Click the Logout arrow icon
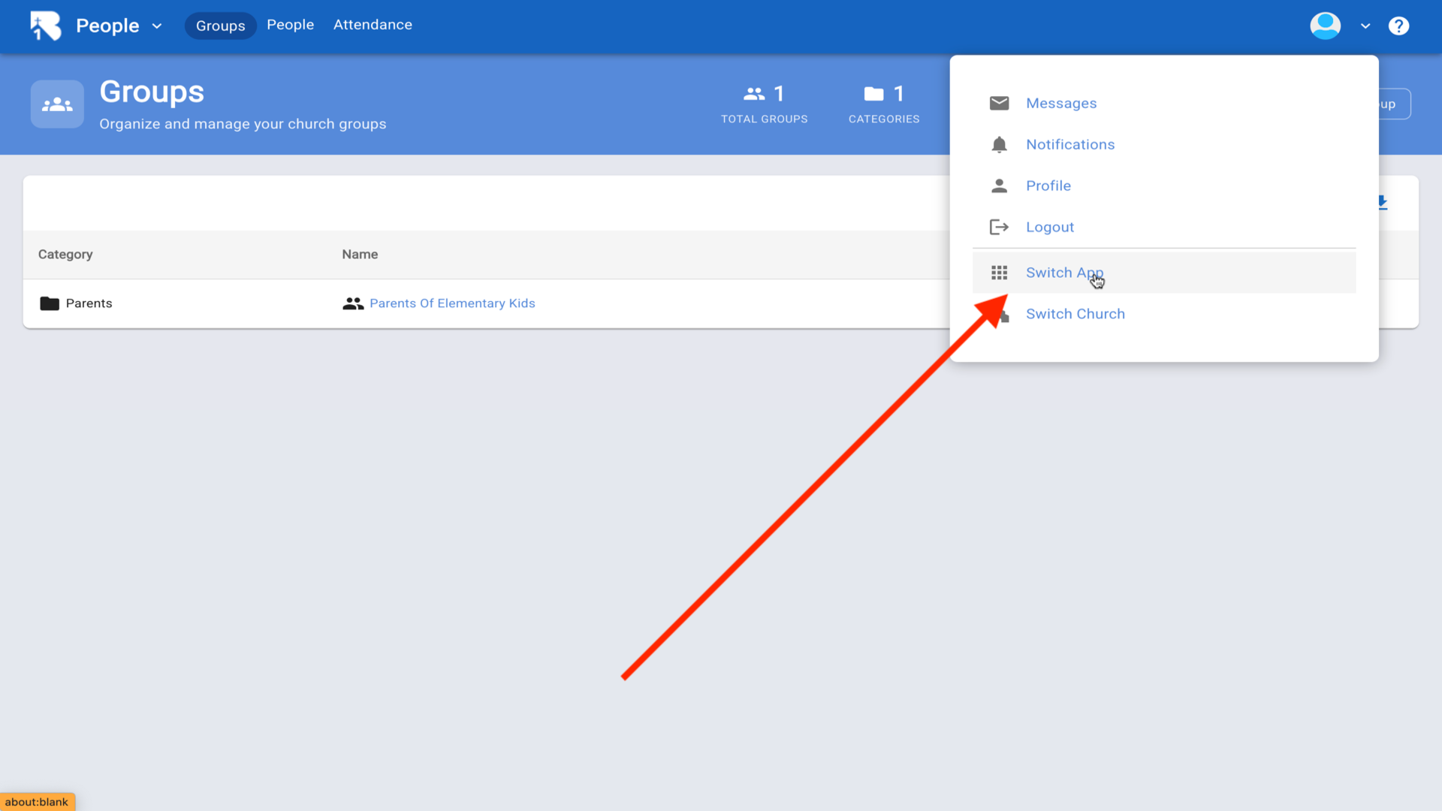Image resolution: width=1442 pixels, height=811 pixels. (x=999, y=227)
